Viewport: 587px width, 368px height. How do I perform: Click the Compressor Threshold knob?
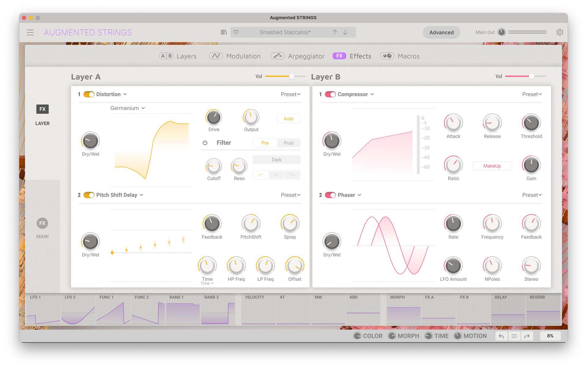531,123
